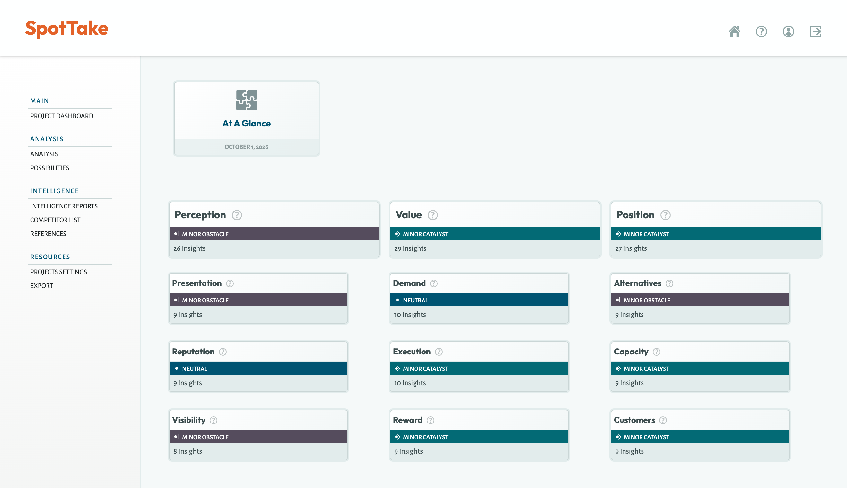This screenshot has width=847, height=488.
Task: Open the Visibility card title
Action: (x=188, y=420)
